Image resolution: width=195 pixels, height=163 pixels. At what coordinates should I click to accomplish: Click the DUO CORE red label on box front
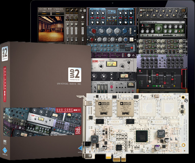click(68, 110)
